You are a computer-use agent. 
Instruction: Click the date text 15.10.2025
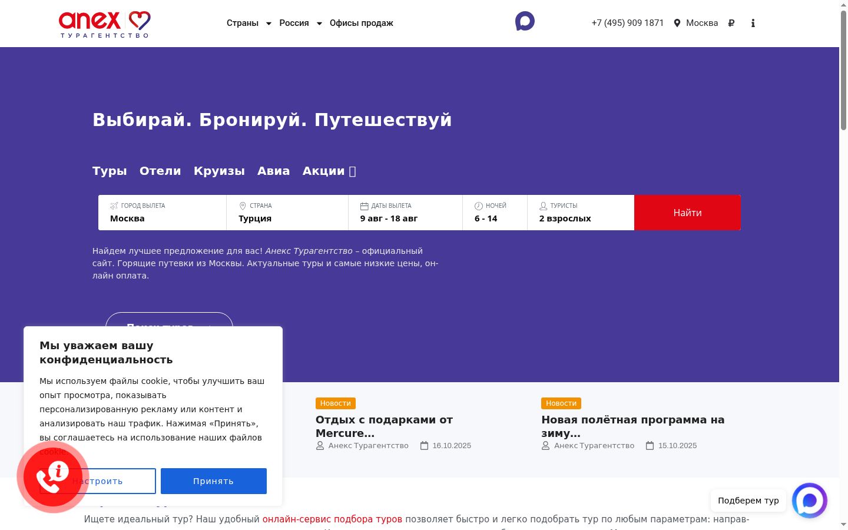[x=677, y=446]
